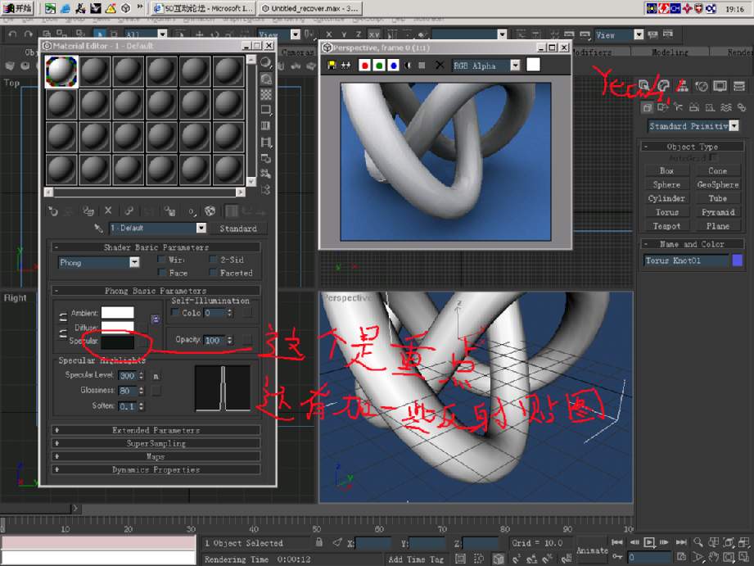Expand Maps rollout
The image size is (754, 566).
pyautogui.click(x=156, y=456)
